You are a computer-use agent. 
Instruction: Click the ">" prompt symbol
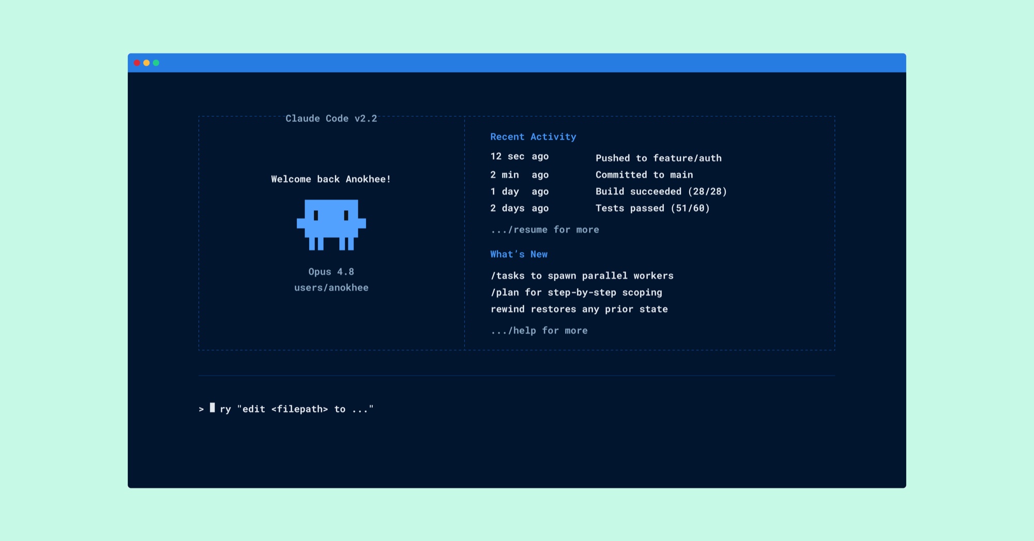coord(201,409)
